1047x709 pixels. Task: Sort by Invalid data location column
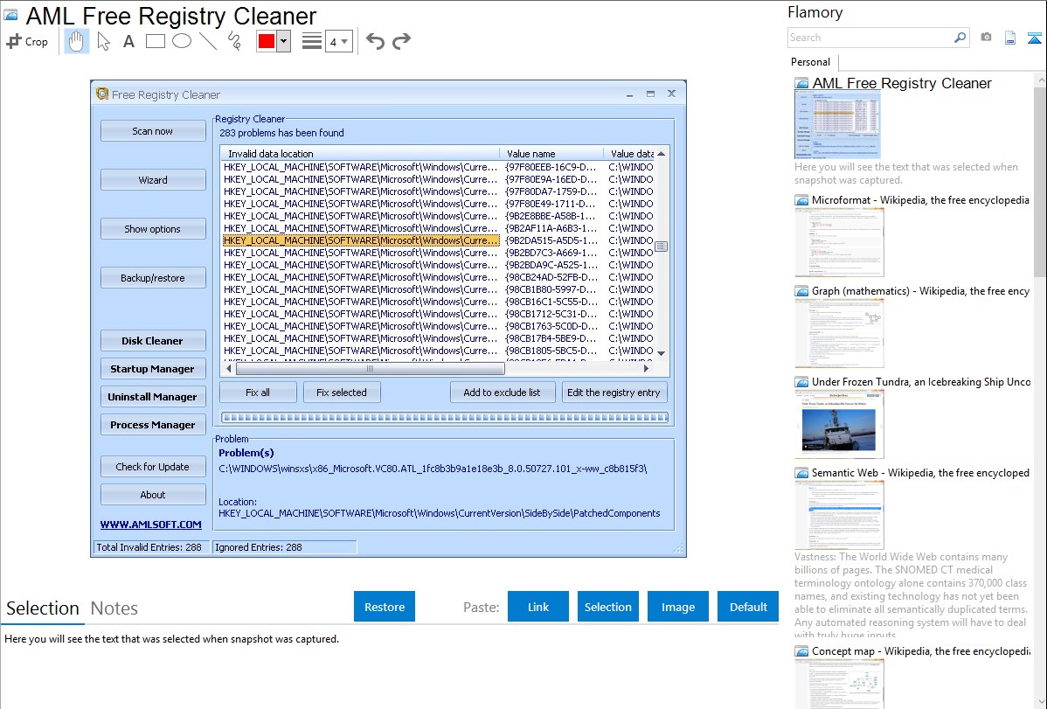(360, 154)
